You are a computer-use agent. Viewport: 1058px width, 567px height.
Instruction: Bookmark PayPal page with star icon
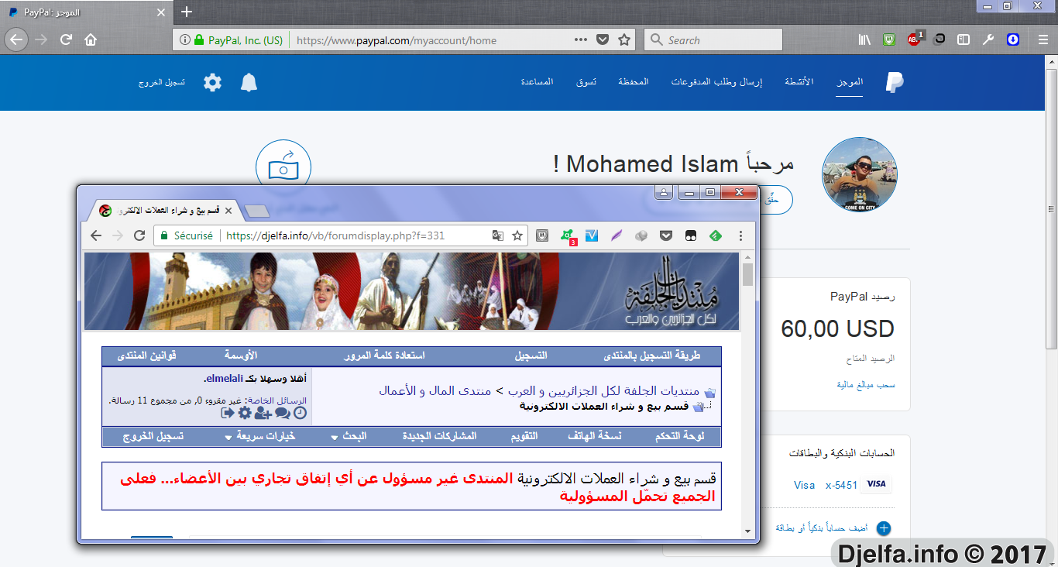(x=624, y=40)
